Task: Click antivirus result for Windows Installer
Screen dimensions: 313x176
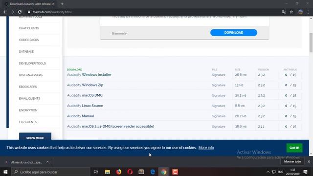Action: 291,75
